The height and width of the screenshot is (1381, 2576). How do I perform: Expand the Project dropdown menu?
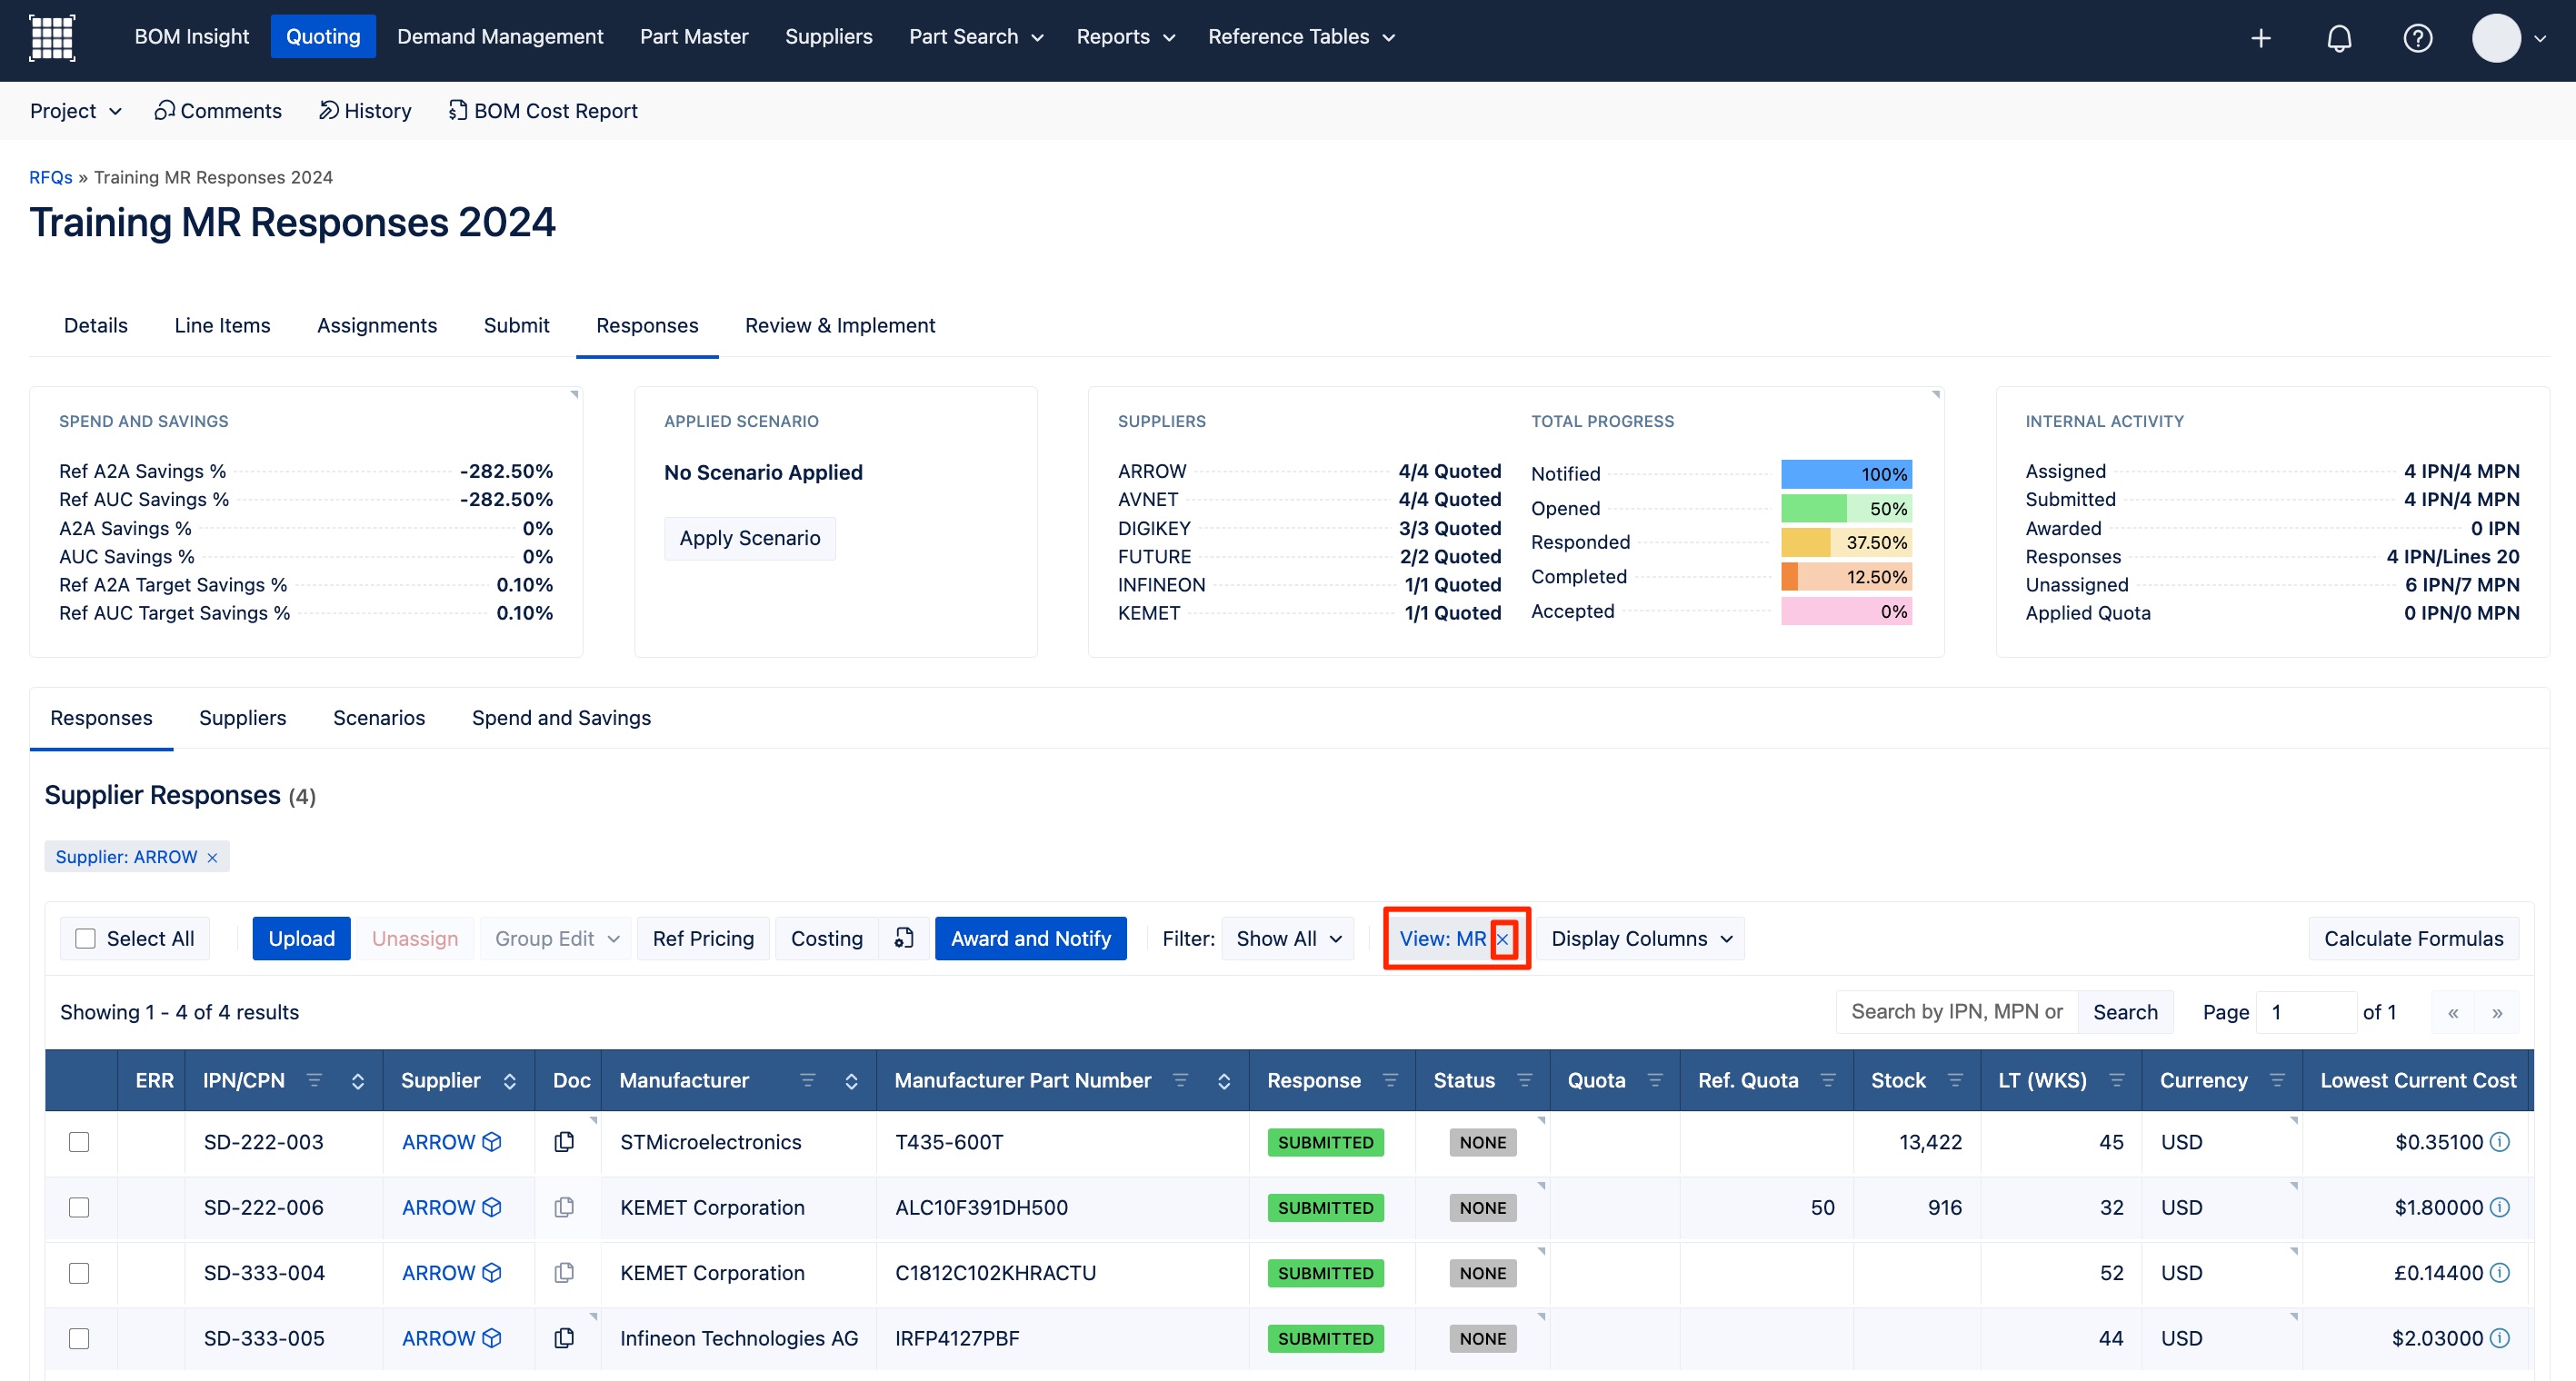(76, 111)
